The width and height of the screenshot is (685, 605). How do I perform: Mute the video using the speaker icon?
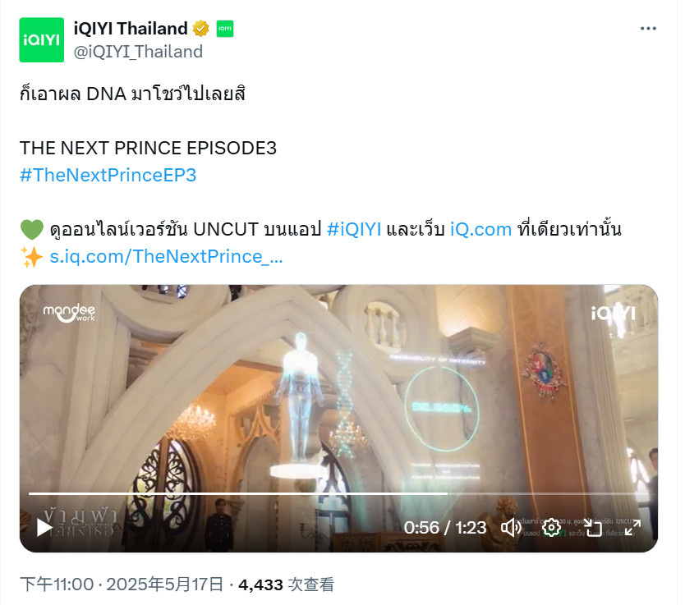coord(511,528)
